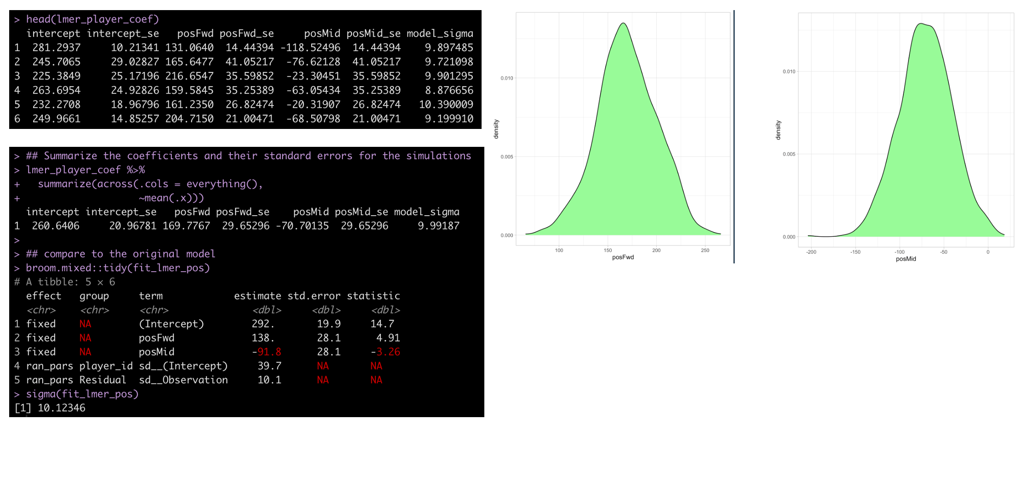The height and width of the screenshot is (480, 1033).
Task: Click the sd__(Intercept) term
Action: pyautogui.click(x=183, y=366)
